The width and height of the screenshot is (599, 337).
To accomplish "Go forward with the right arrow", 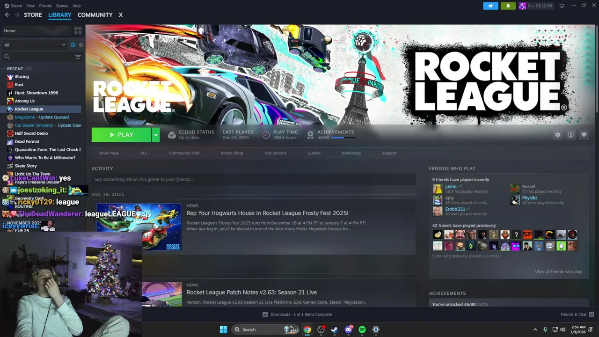I will 17,15.
